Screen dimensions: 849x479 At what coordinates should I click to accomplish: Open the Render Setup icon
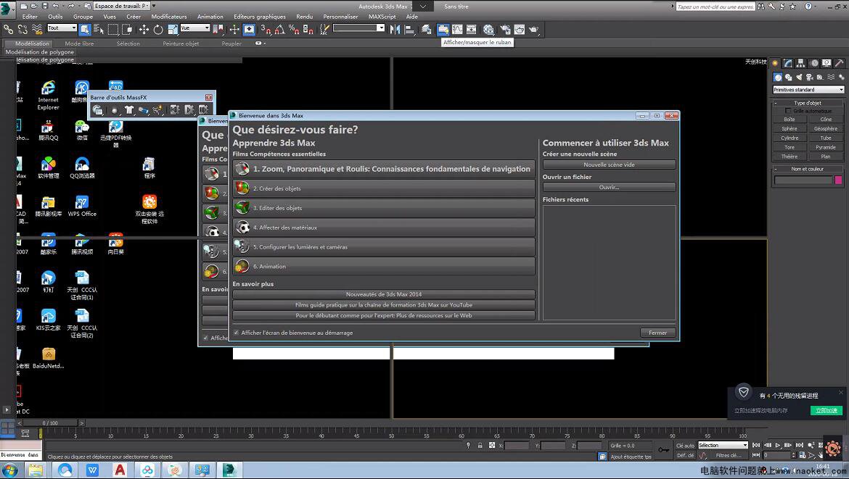pos(505,29)
